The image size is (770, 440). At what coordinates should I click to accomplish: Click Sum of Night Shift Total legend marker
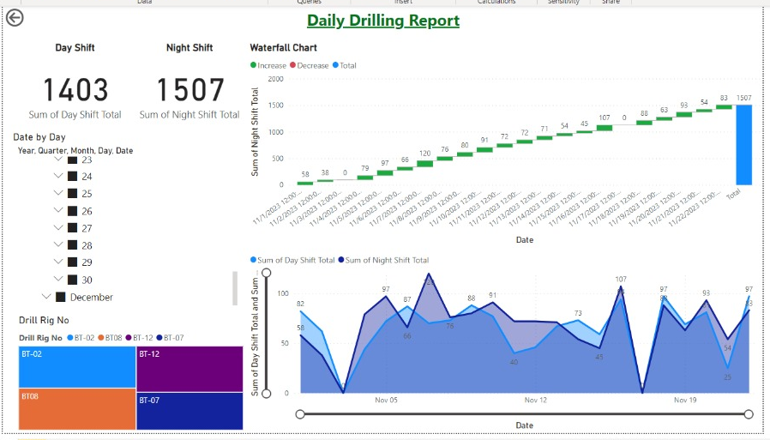(340, 260)
